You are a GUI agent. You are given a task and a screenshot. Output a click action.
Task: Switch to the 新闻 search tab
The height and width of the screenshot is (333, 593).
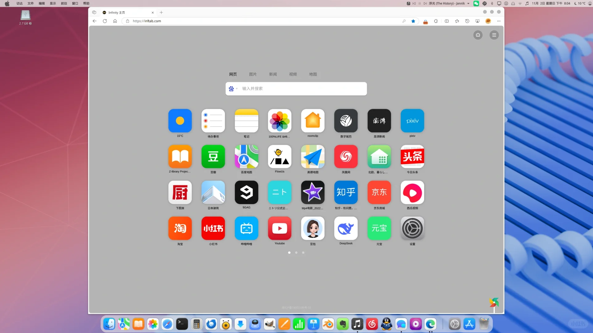coord(273,74)
